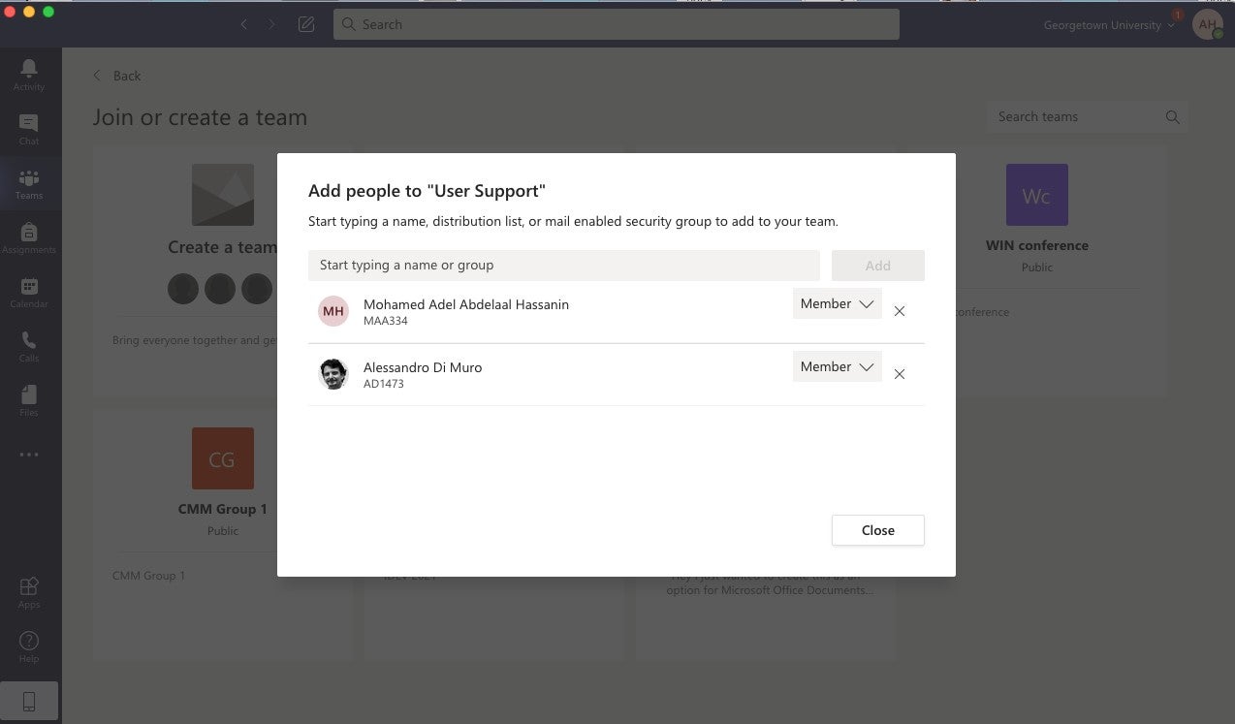View Assignments in the sidebar
The height and width of the screenshot is (724, 1235).
point(29,236)
